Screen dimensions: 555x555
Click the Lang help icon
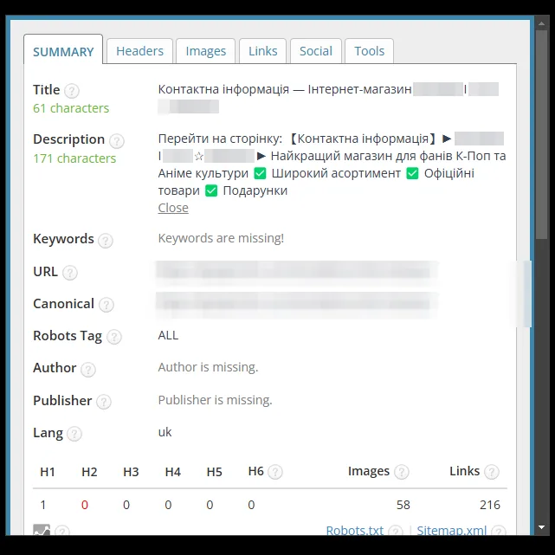point(74,434)
